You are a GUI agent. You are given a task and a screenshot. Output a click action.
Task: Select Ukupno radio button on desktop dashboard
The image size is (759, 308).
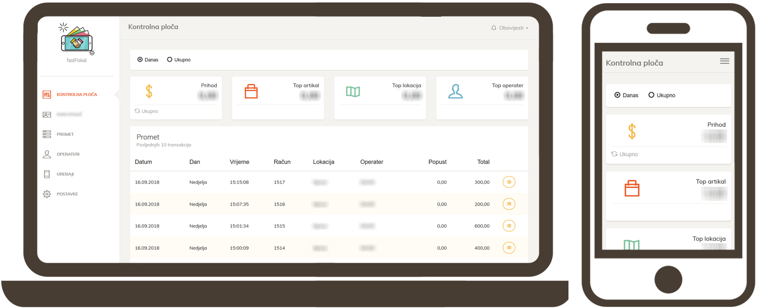tap(170, 60)
